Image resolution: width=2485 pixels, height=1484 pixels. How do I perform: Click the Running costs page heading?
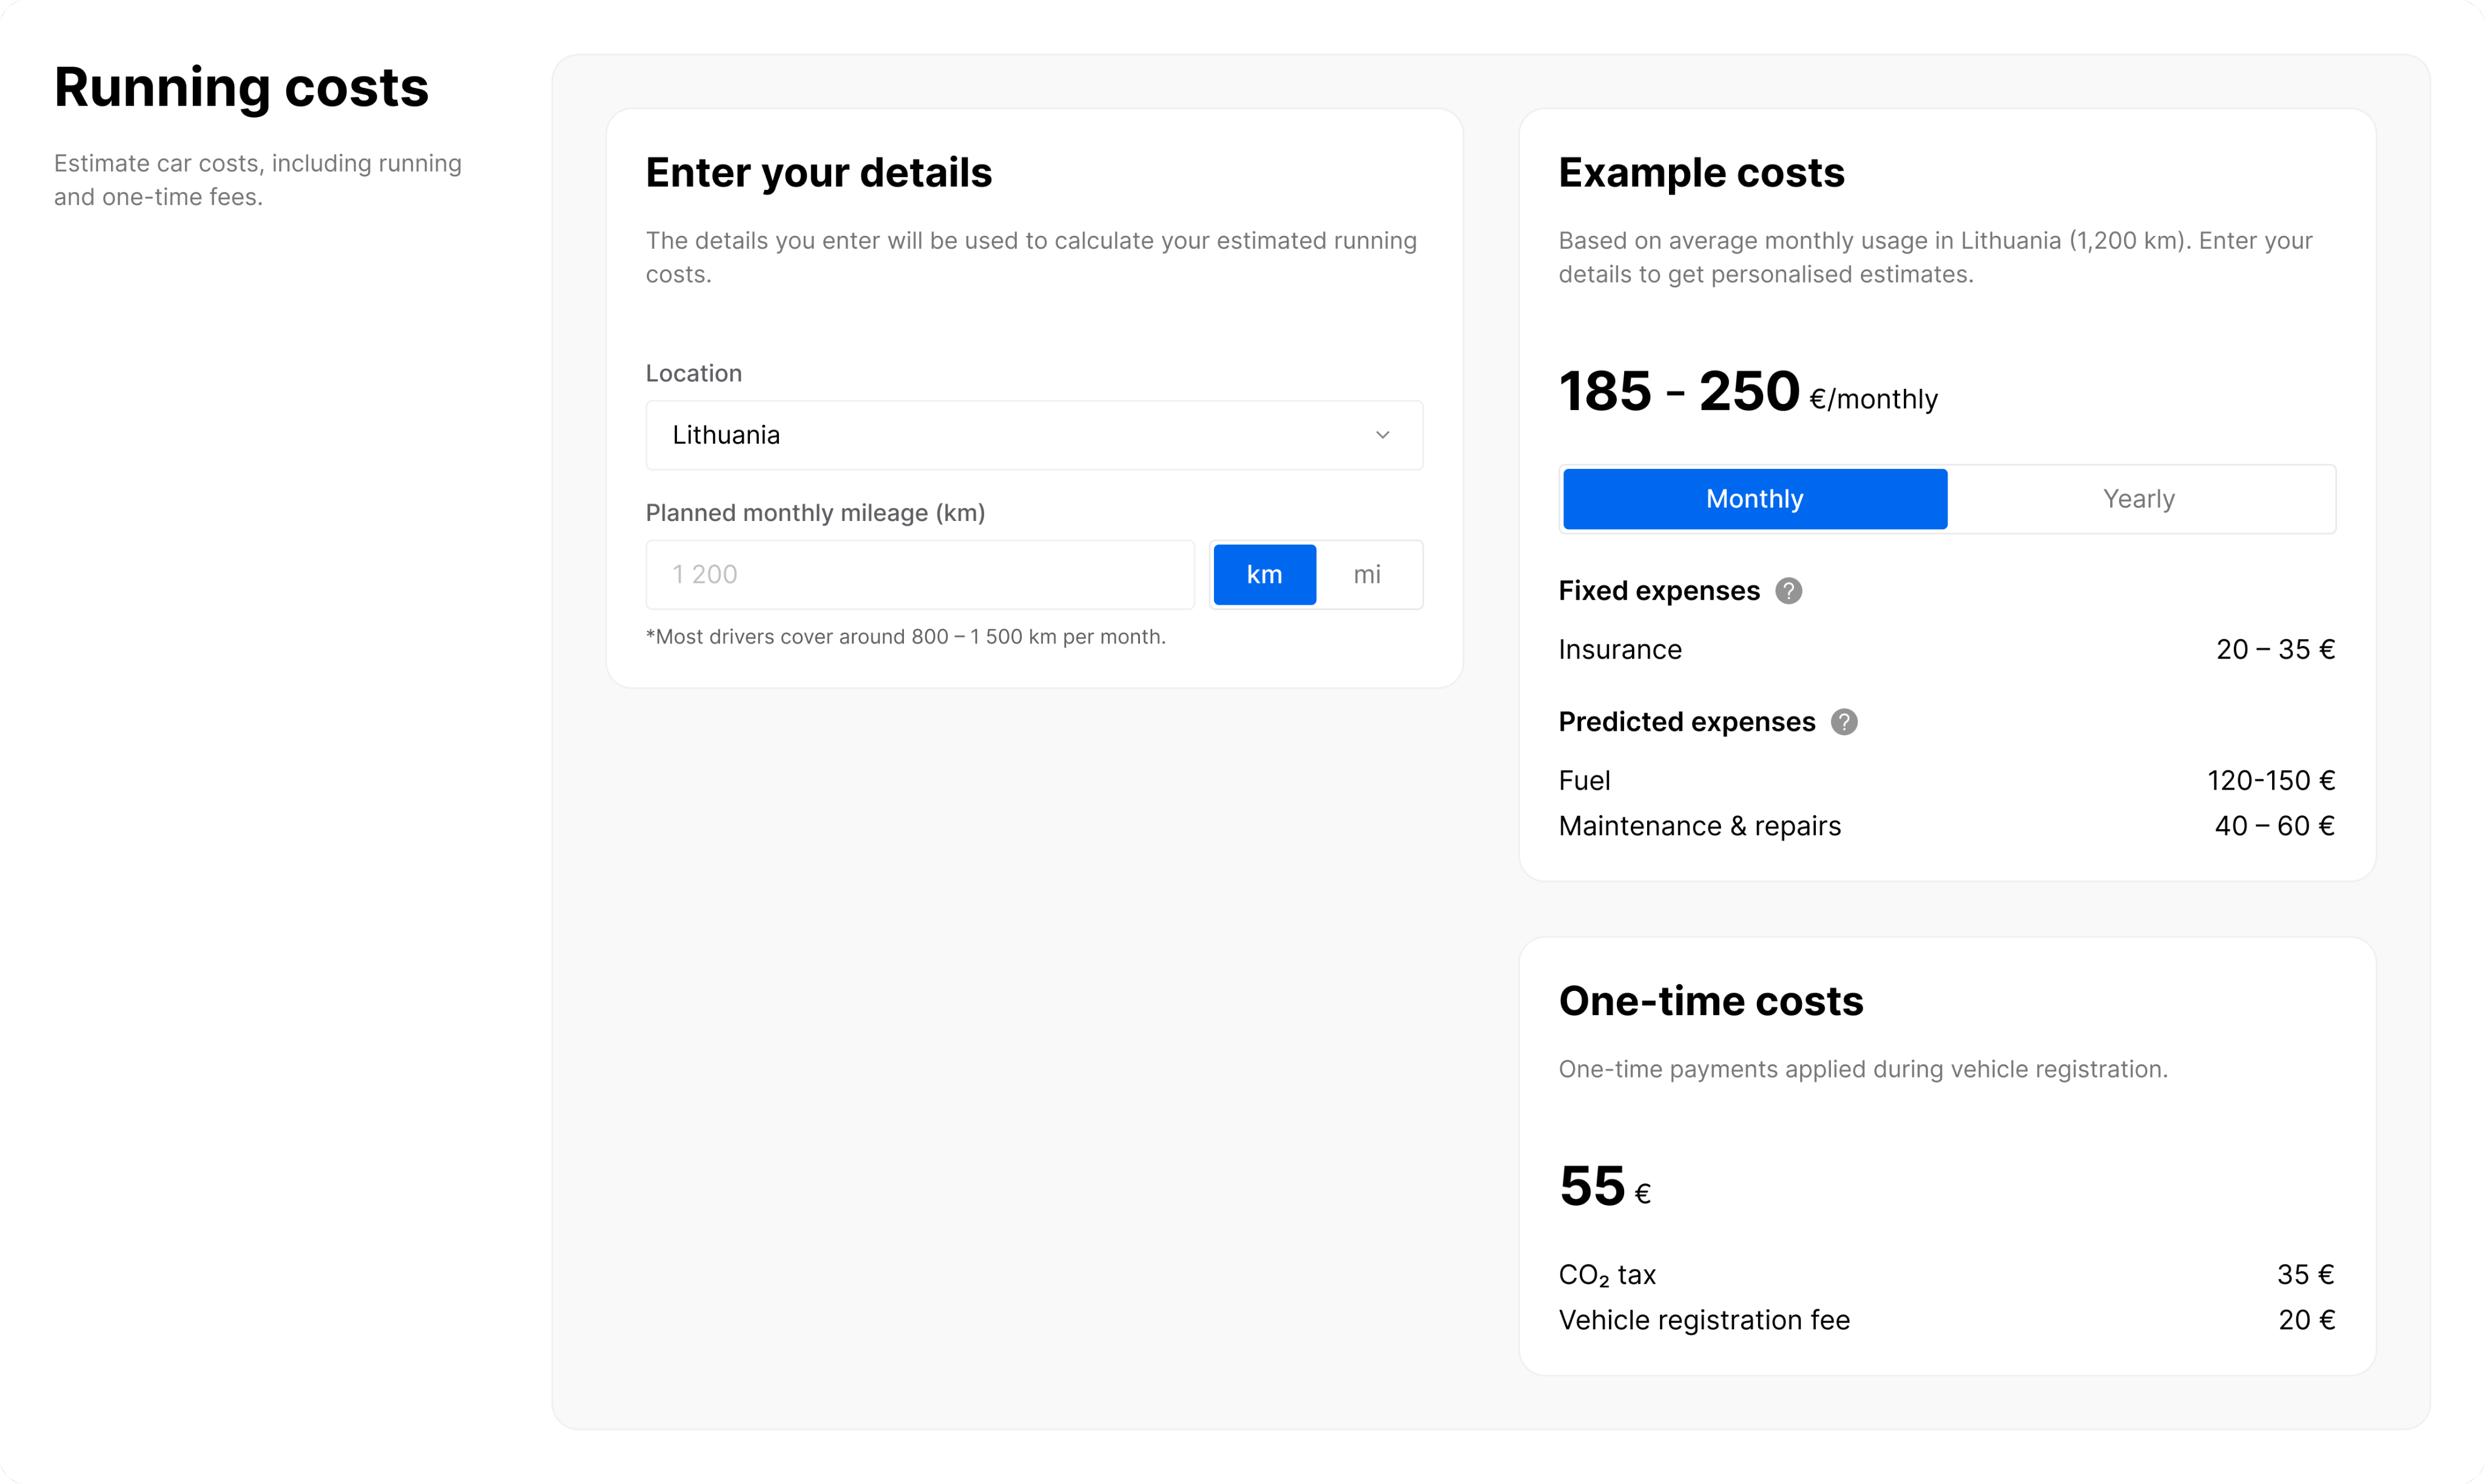241,88
